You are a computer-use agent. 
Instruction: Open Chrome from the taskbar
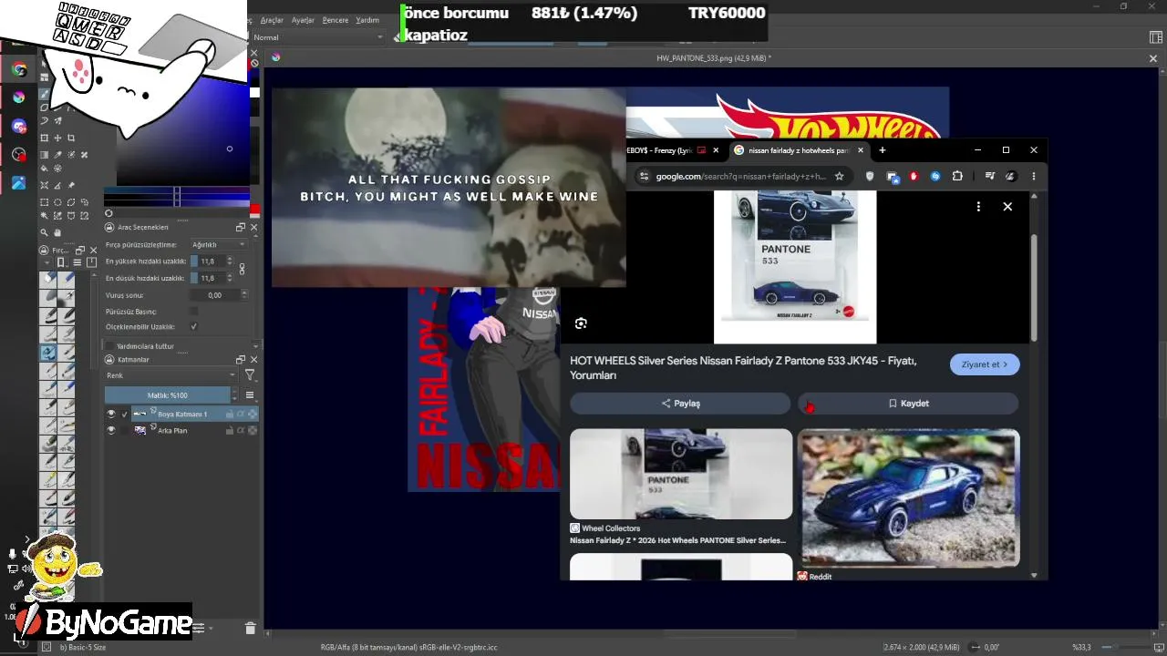19,69
